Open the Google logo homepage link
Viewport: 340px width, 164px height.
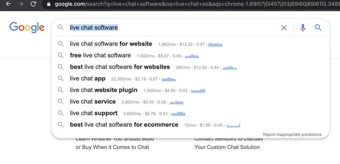tap(27, 27)
